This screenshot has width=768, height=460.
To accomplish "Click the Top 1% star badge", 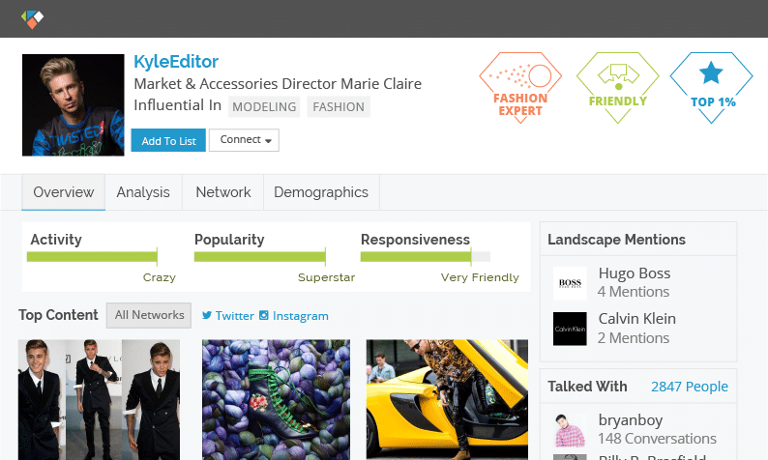I will pos(711,85).
